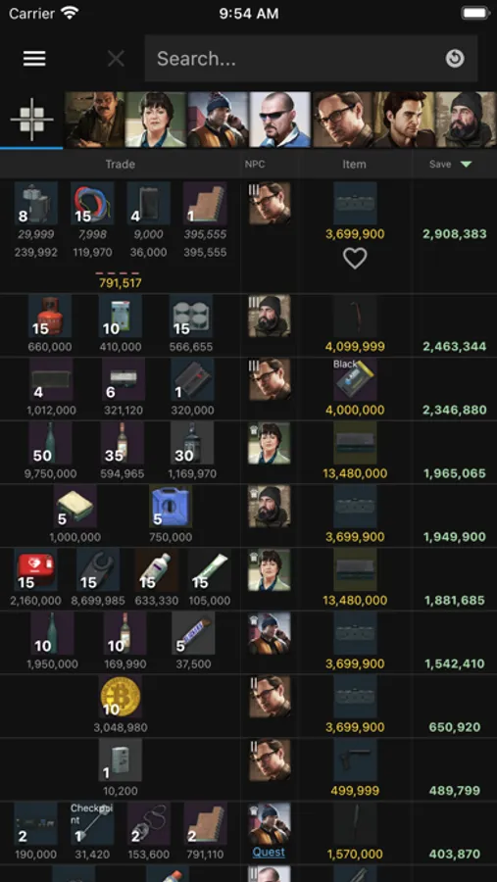Image resolution: width=497 pixels, height=882 pixels.
Task: Tap the Black keycard item icon
Action: coord(355,379)
